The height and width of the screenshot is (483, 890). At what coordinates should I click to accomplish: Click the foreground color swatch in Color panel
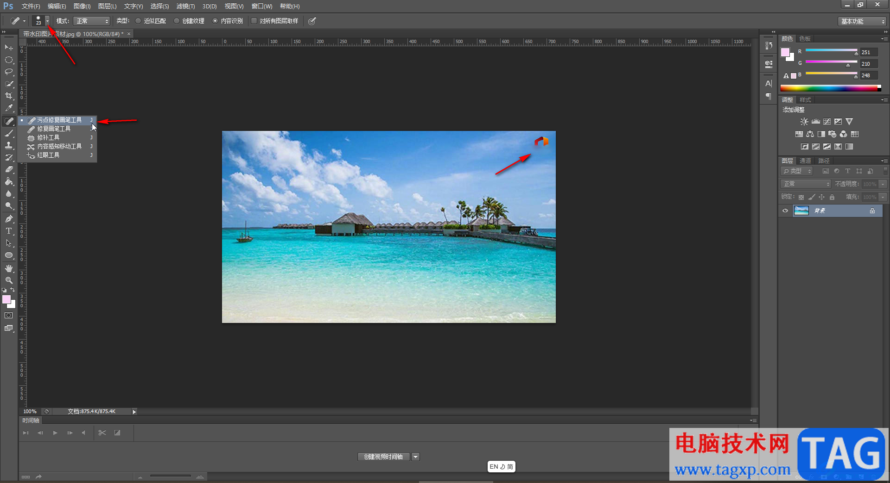click(785, 52)
